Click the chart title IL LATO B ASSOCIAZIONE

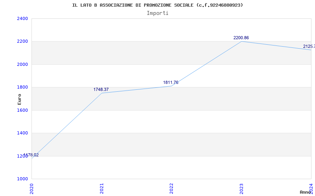tap(157, 5)
